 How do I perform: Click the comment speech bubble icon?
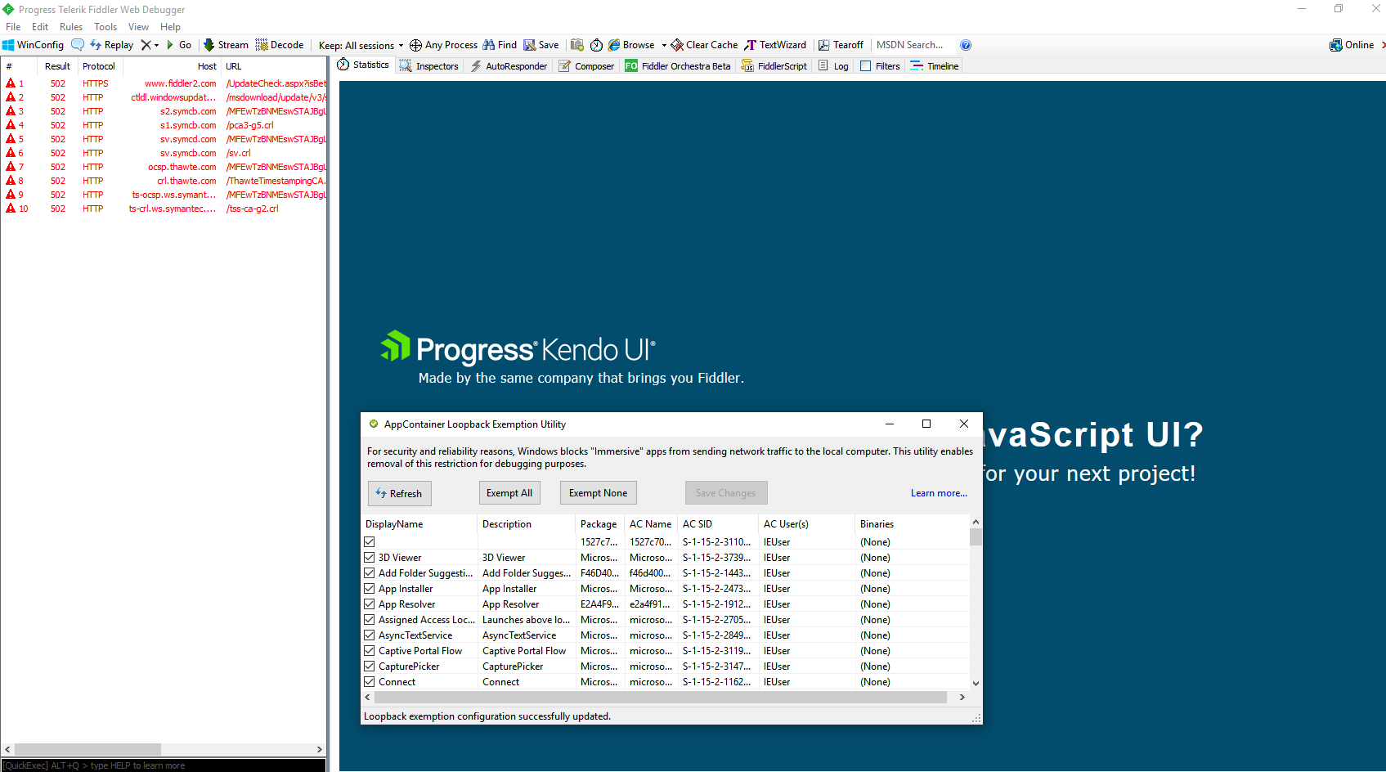pos(78,45)
